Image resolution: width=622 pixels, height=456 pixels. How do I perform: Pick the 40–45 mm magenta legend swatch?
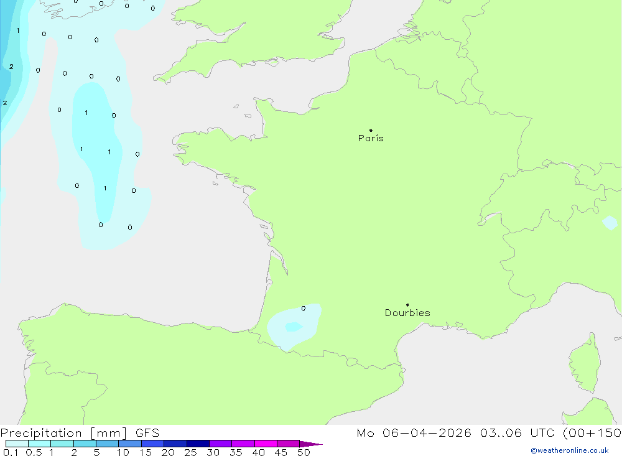pos(266,444)
